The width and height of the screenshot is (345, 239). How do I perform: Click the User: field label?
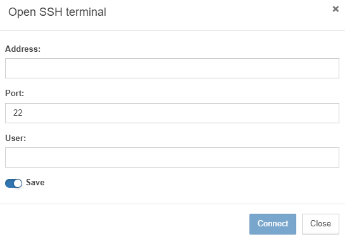[x=15, y=138]
